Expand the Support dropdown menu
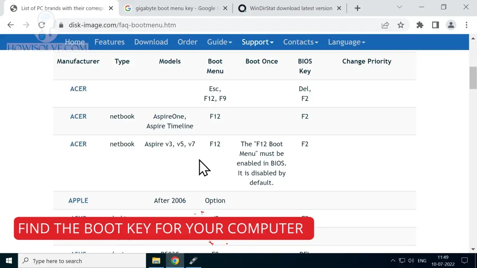The width and height of the screenshot is (477, 268). coord(258,42)
